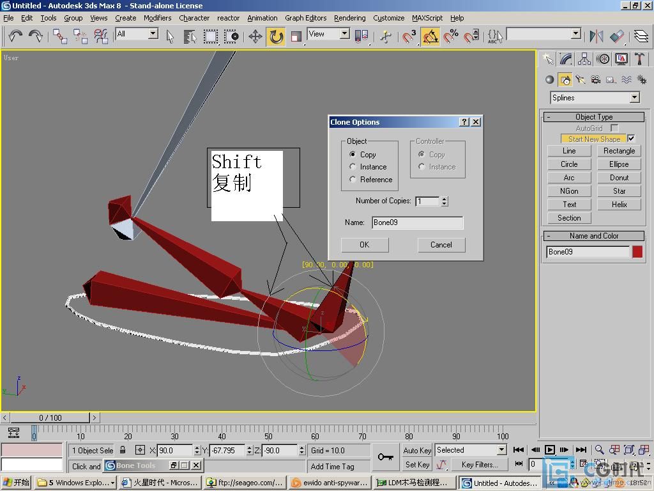Activate Select and Move tool
654x491 pixels.
(255, 36)
